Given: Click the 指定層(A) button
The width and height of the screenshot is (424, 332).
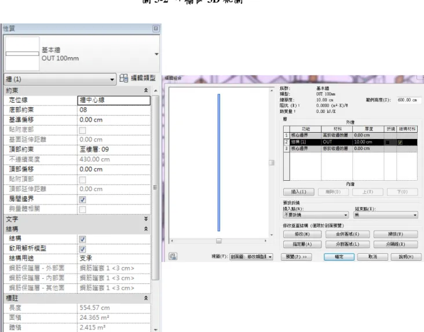Looking at the screenshot, I should tap(302, 245).
